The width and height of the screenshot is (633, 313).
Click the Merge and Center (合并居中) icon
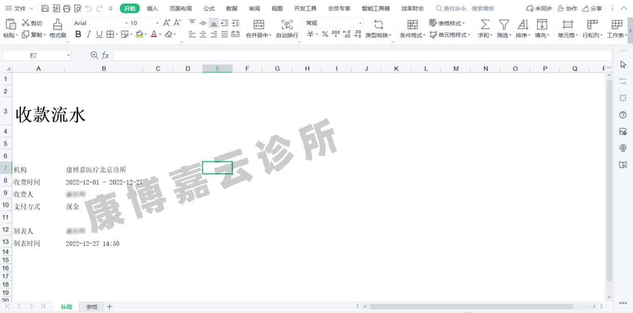(x=259, y=24)
